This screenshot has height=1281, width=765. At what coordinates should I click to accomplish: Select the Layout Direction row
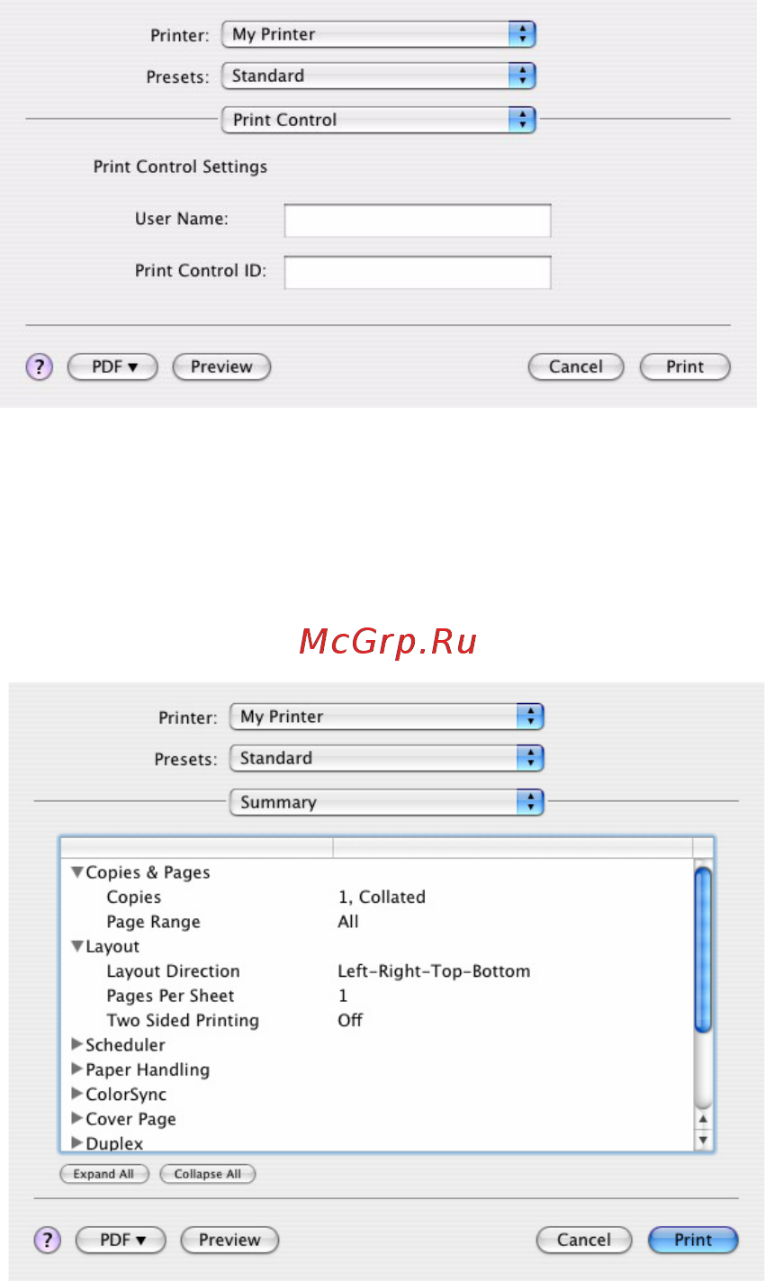377,971
